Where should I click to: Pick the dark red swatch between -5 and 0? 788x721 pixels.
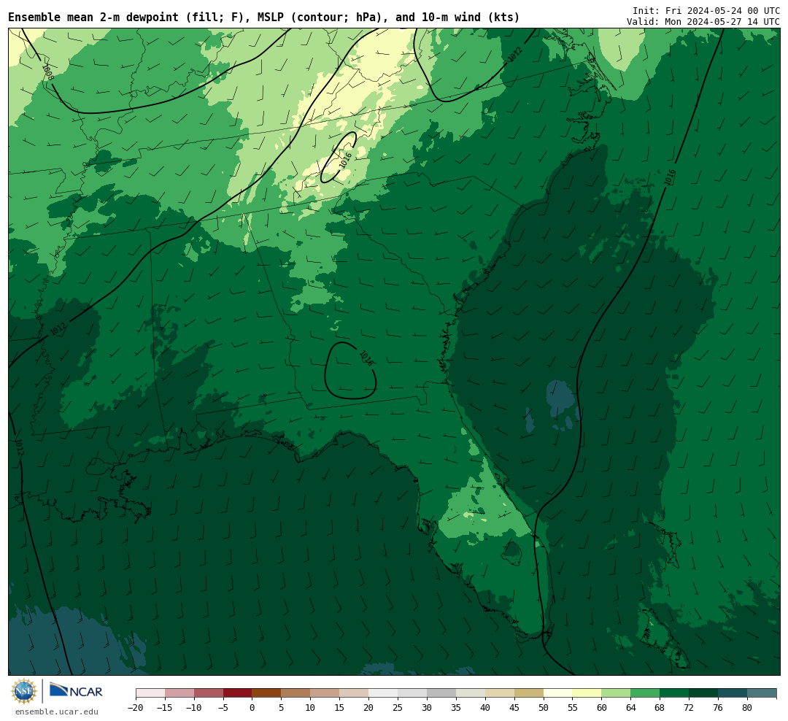238,693
